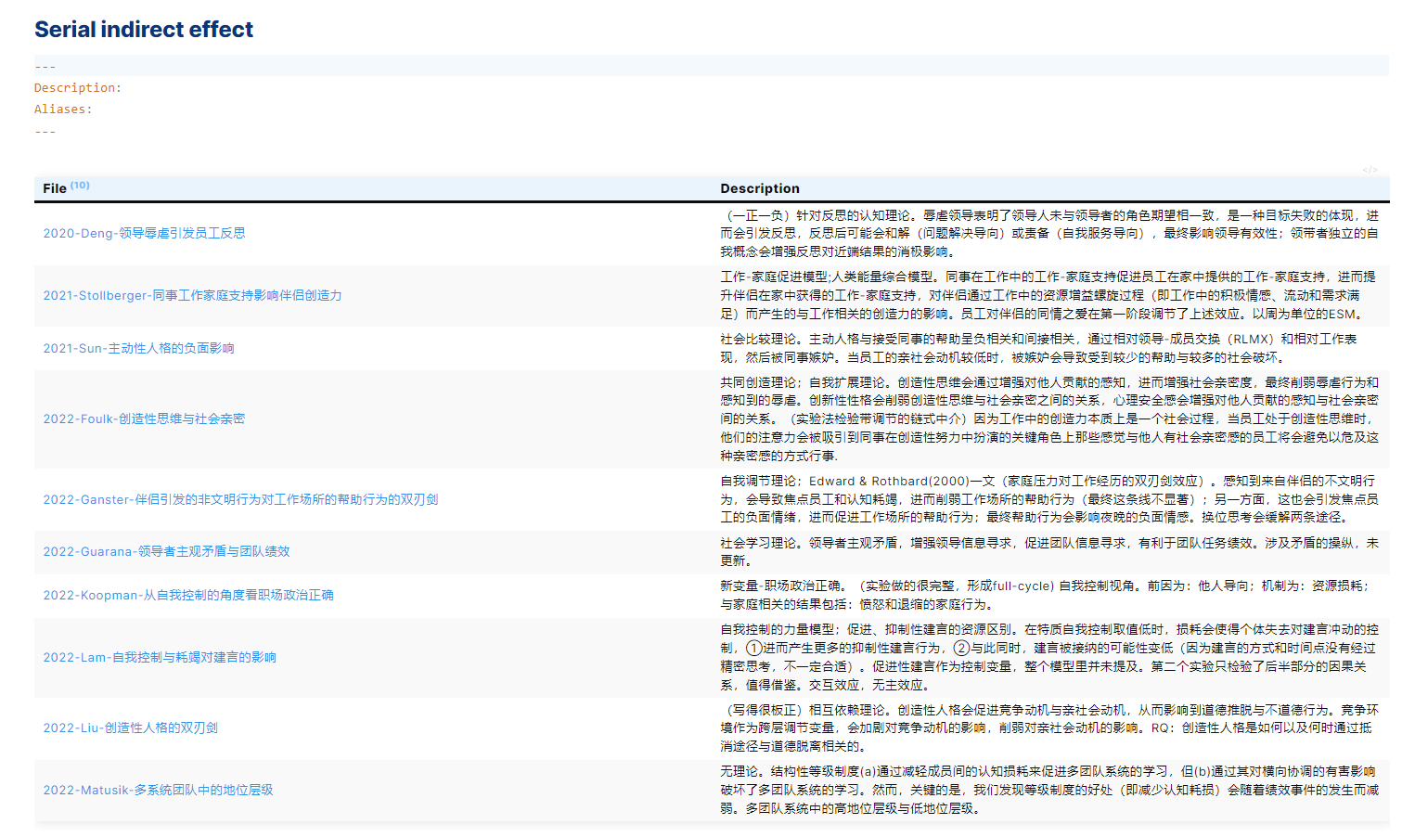
Task: Open the 2022-Foulk note link
Action: coord(144,418)
